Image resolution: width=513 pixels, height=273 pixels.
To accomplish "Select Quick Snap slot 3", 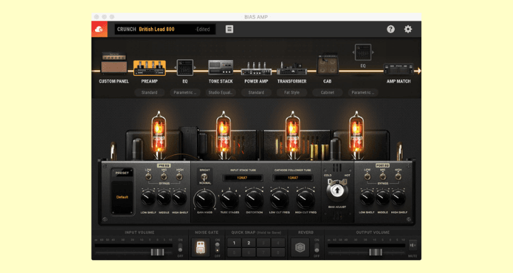I will (263, 243).
